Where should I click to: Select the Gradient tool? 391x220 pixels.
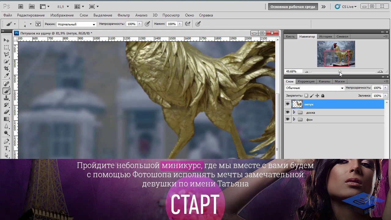(x=6, y=119)
